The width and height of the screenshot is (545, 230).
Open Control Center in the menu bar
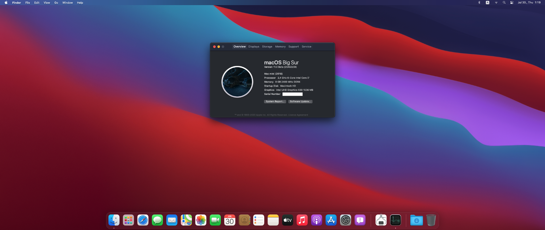click(x=512, y=3)
